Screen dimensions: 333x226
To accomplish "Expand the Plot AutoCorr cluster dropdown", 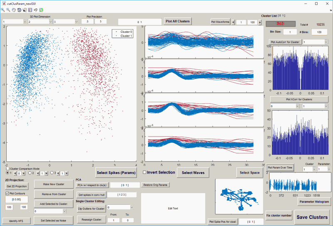I will point(315,42).
